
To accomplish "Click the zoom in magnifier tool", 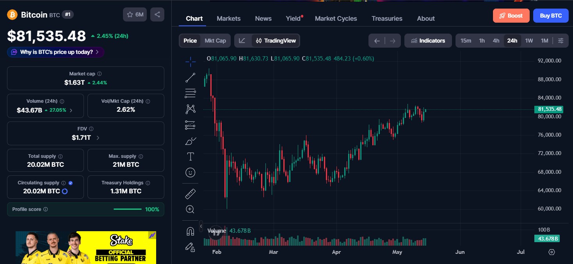I will (x=190, y=209).
